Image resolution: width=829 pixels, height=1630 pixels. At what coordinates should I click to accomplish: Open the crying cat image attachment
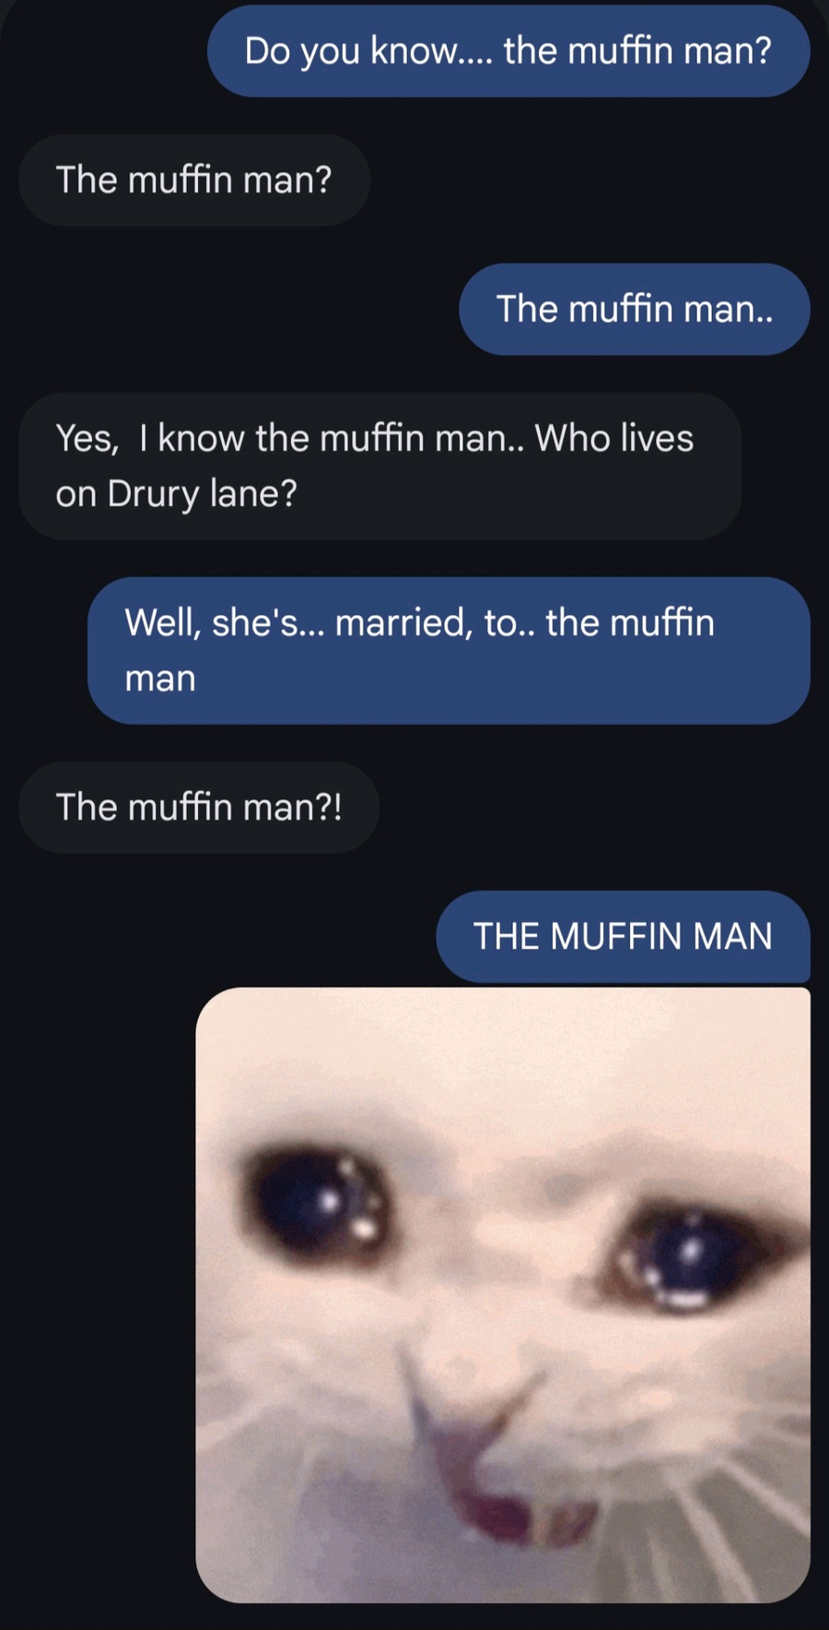click(x=503, y=1294)
